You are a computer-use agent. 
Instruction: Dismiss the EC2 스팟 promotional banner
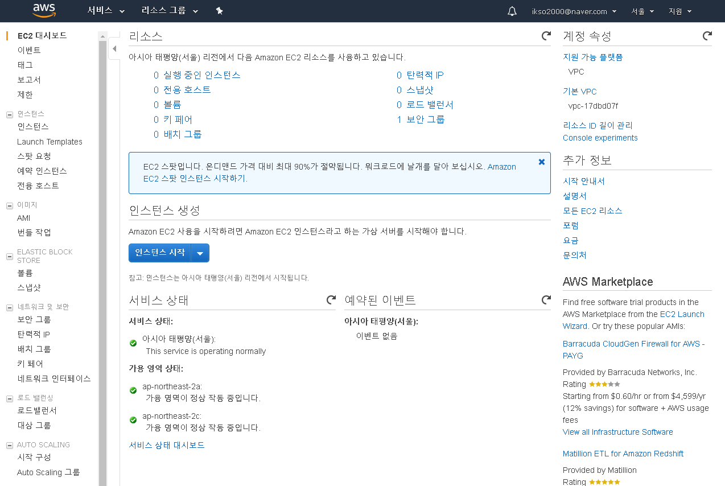541,162
